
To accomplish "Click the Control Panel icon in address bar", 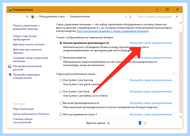I will [x=32, y=16].
